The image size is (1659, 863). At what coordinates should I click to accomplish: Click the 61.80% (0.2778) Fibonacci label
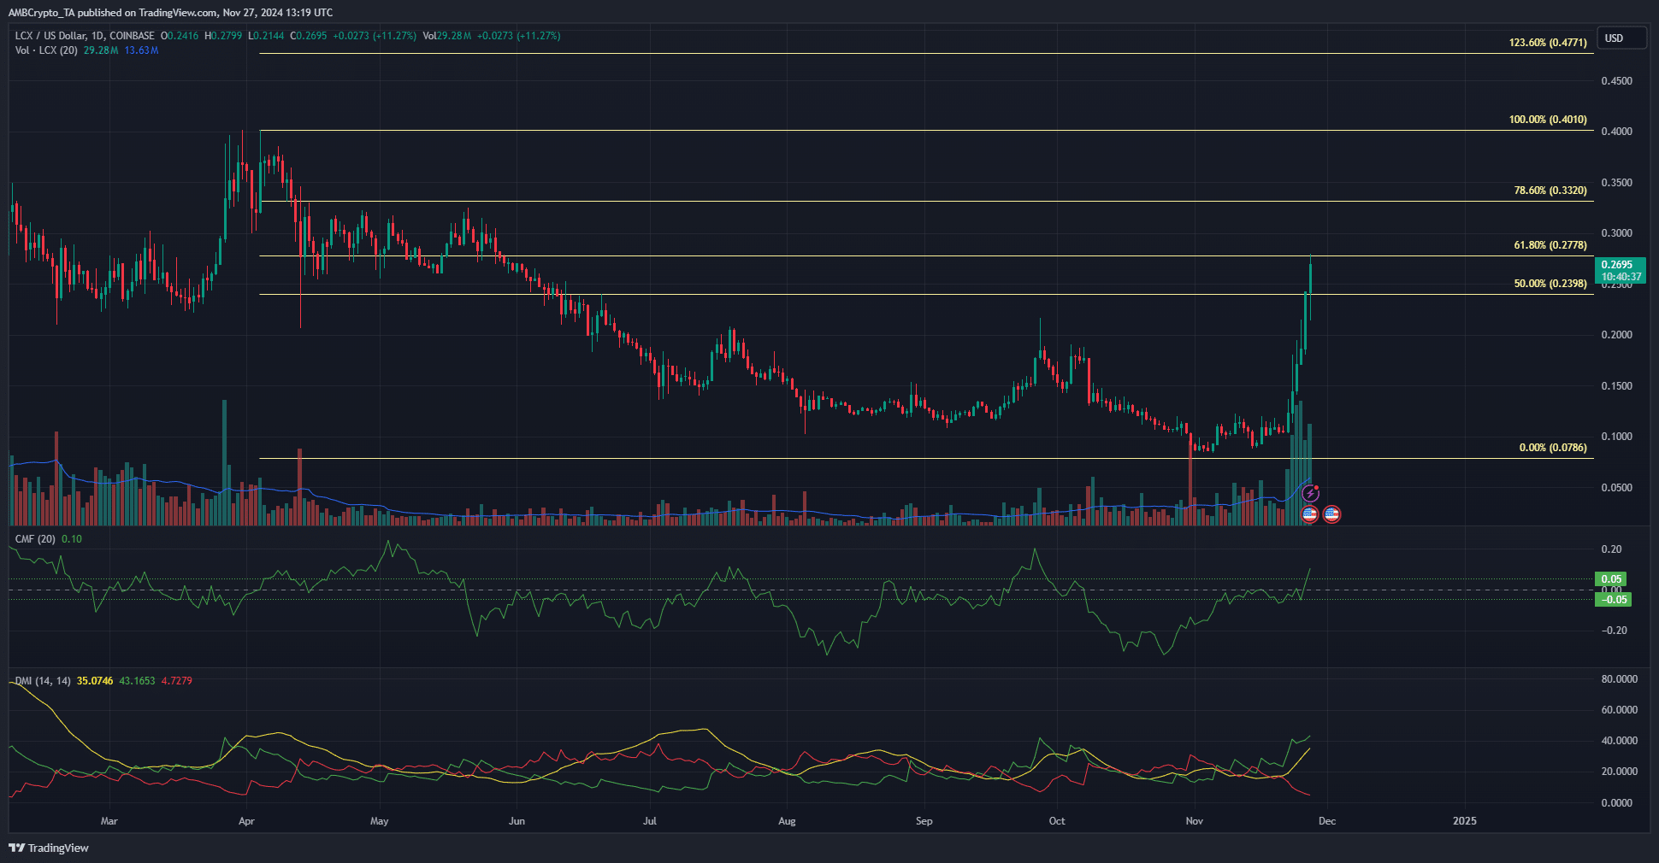(1550, 245)
